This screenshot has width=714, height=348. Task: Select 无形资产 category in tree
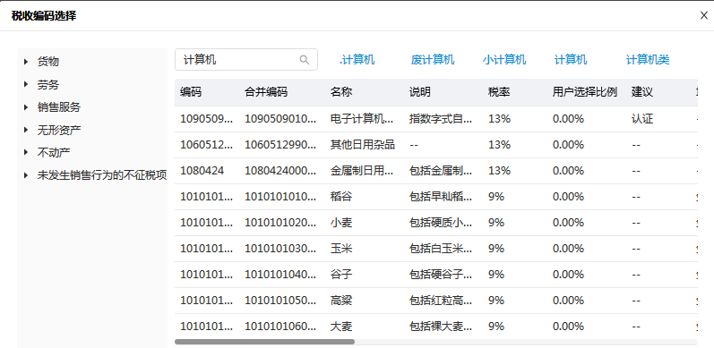point(59,130)
